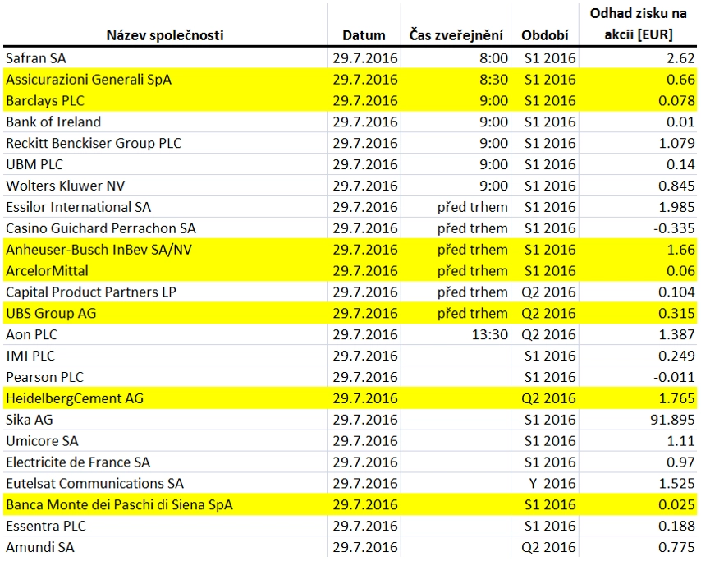Click the estimate value -0.011 for Pearson PLC
Image resolution: width=701 pixels, height=561 pixels.
click(674, 377)
